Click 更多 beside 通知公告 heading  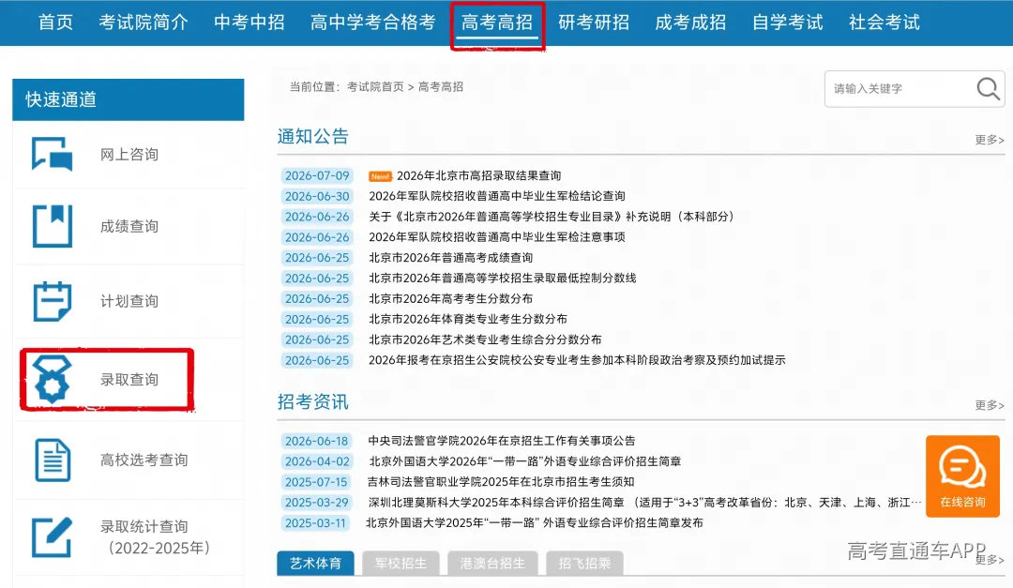click(x=990, y=140)
